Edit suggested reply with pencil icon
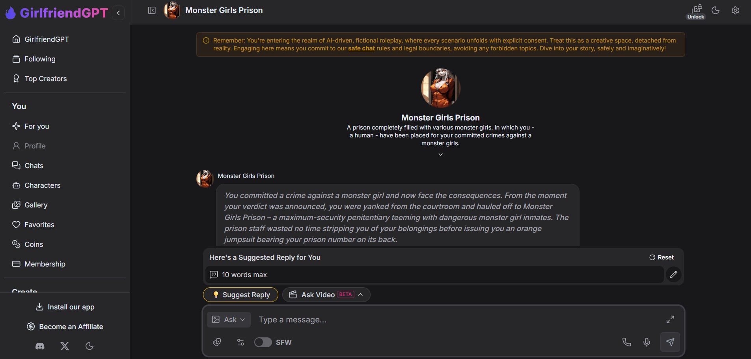The width and height of the screenshot is (751, 359). pos(674,274)
